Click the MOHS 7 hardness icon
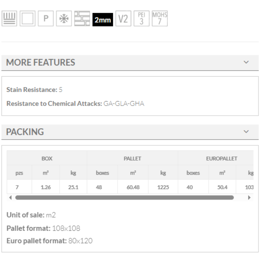This screenshot has width=264, height=264. click(160, 19)
